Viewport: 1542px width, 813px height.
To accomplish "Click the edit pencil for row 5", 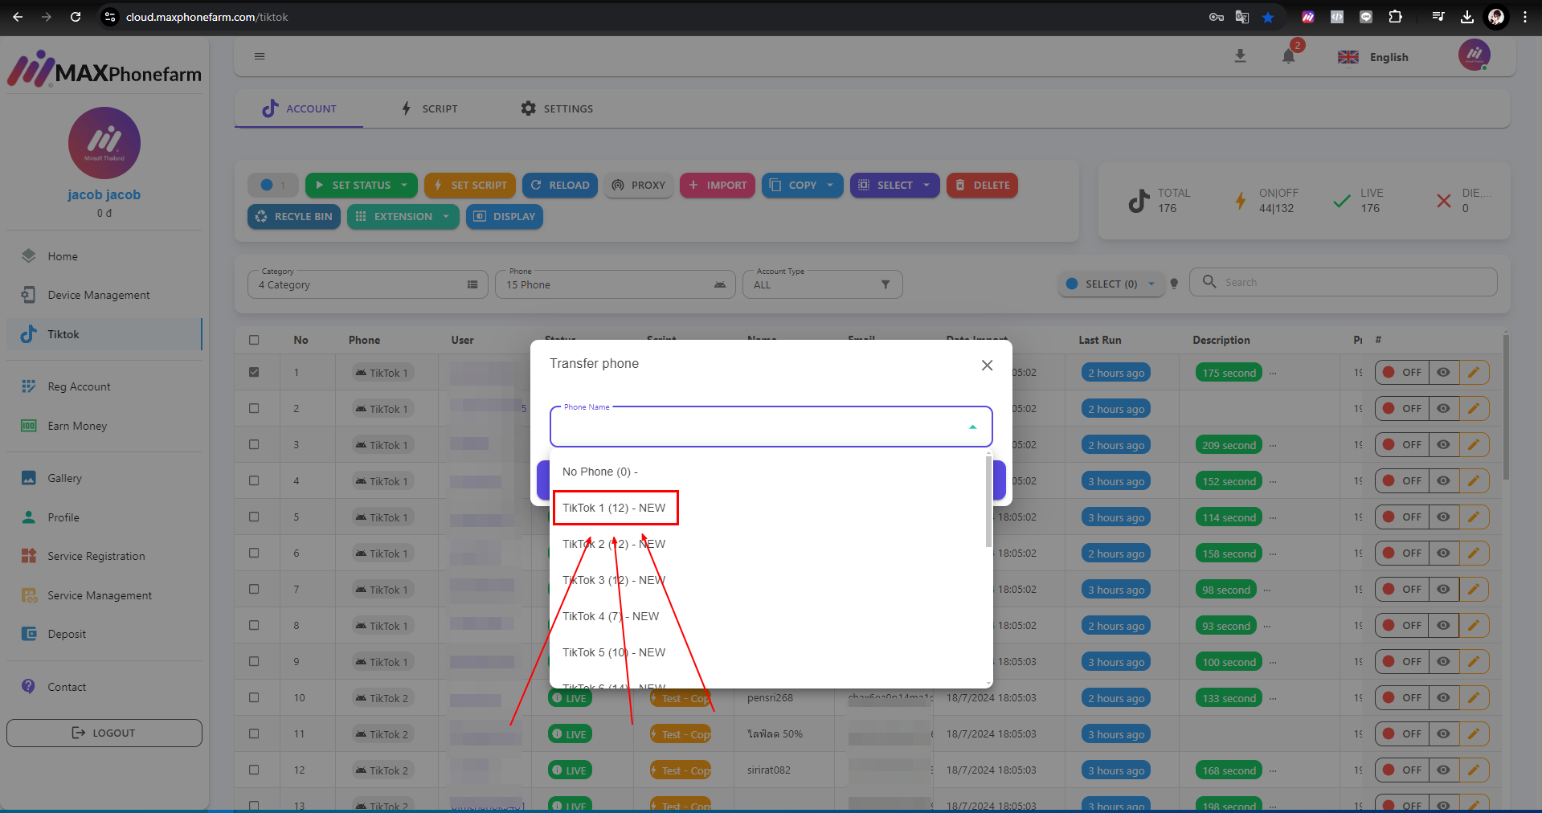I will point(1474,517).
